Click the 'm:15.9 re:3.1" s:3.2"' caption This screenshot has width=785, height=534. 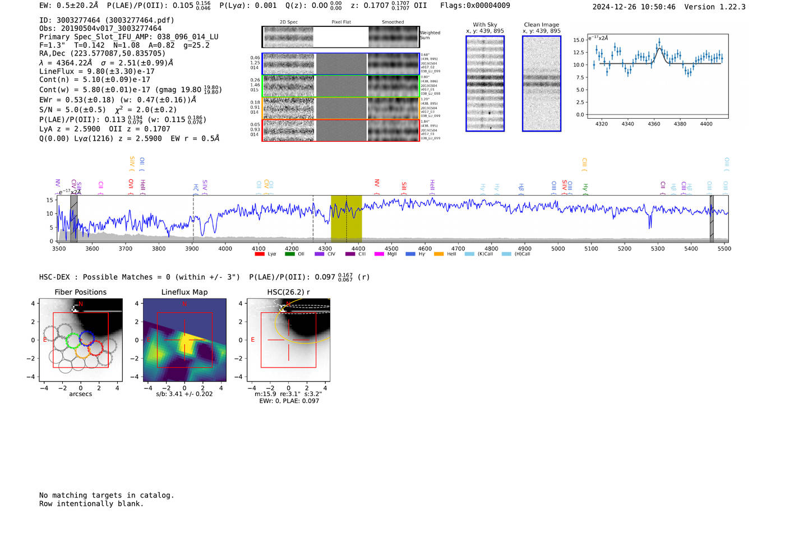coord(288,394)
